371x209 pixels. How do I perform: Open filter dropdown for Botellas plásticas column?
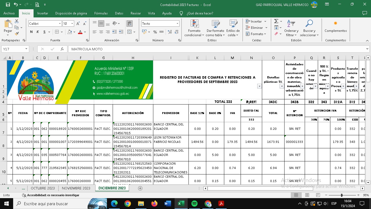282,86
